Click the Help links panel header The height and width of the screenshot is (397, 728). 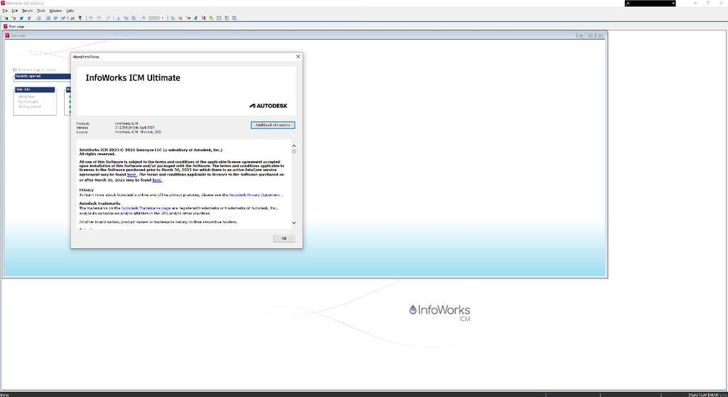pyautogui.click(x=34, y=89)
